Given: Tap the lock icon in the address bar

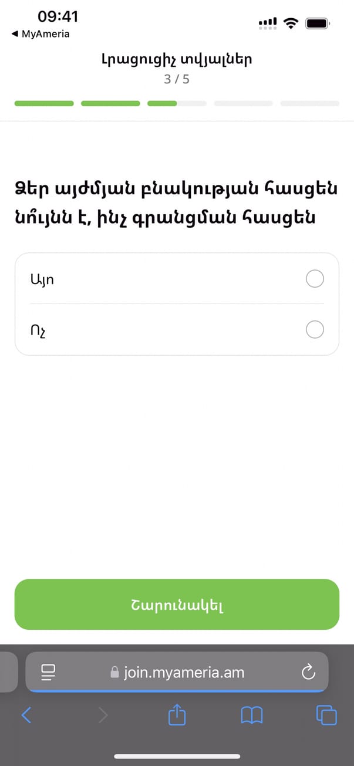Looking at the screenshot, I should coord(114,672).
